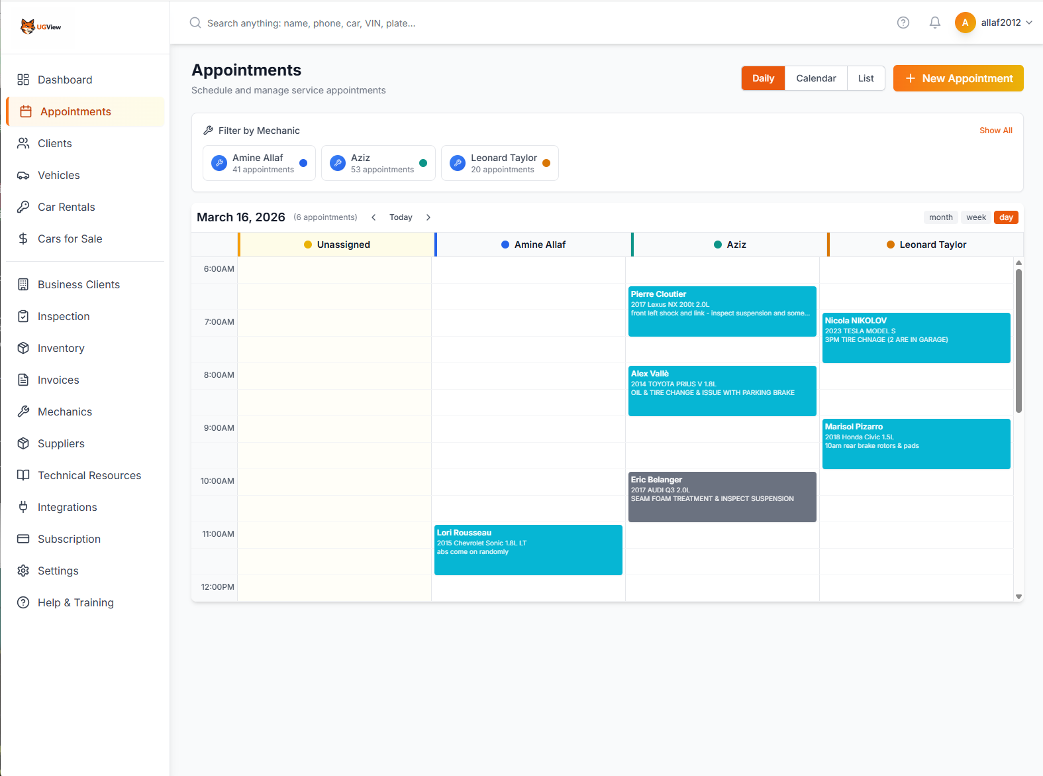Open Technical Resources via its book icon
Viewport: 1043px width, 776px height.
tap(23, 475)
